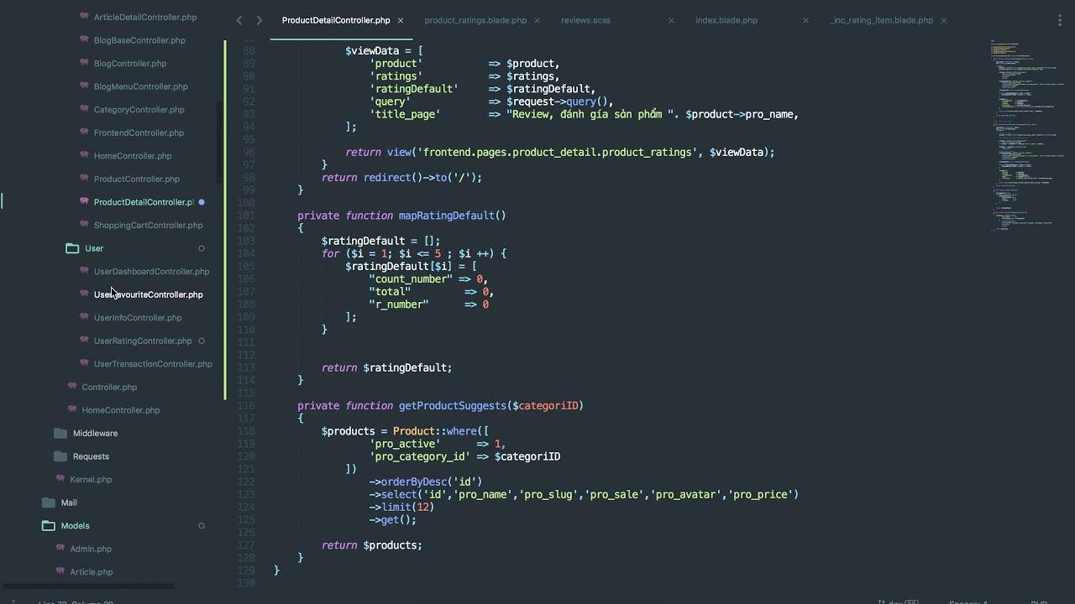Viewport: 1075px width, 604px height.
Task: Switch to the _inc_rating_item.blade.php tab
Action: (x=881, y=20)
